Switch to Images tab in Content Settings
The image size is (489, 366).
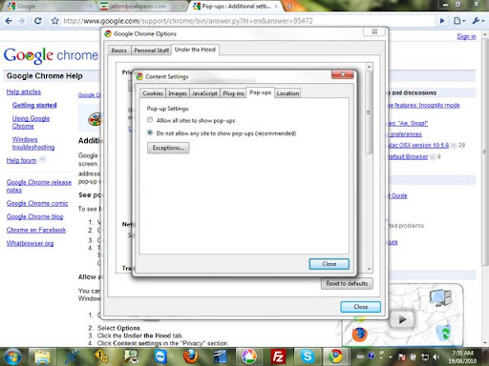[178, 93]
